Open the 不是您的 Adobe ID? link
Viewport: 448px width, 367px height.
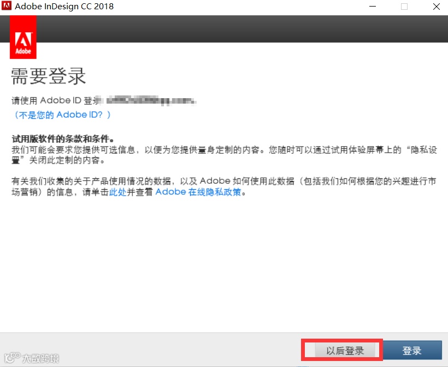pos(62,115)
